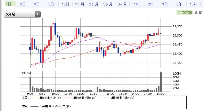
Task: Click the 9:00 time axis label
Action: point(30,94)
